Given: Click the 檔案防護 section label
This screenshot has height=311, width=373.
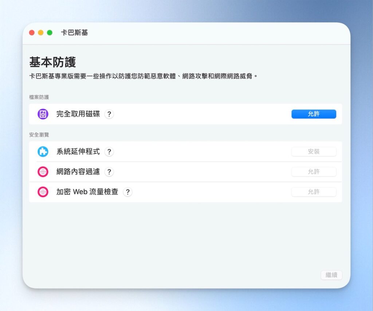Looking at the screenshot, I should click(39, 97).
